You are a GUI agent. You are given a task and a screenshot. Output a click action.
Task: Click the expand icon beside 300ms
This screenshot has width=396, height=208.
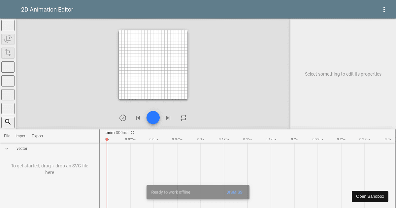click(x=133, y=133)
